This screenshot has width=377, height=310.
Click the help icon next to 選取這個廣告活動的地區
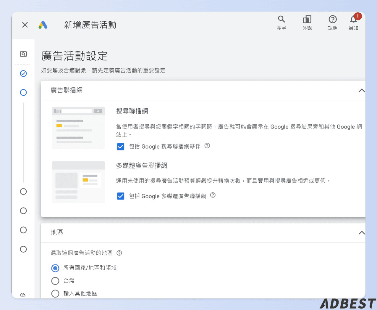pos(119,253)
